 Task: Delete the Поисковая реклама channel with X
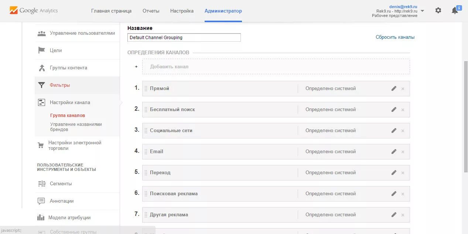tap(403, 194)
